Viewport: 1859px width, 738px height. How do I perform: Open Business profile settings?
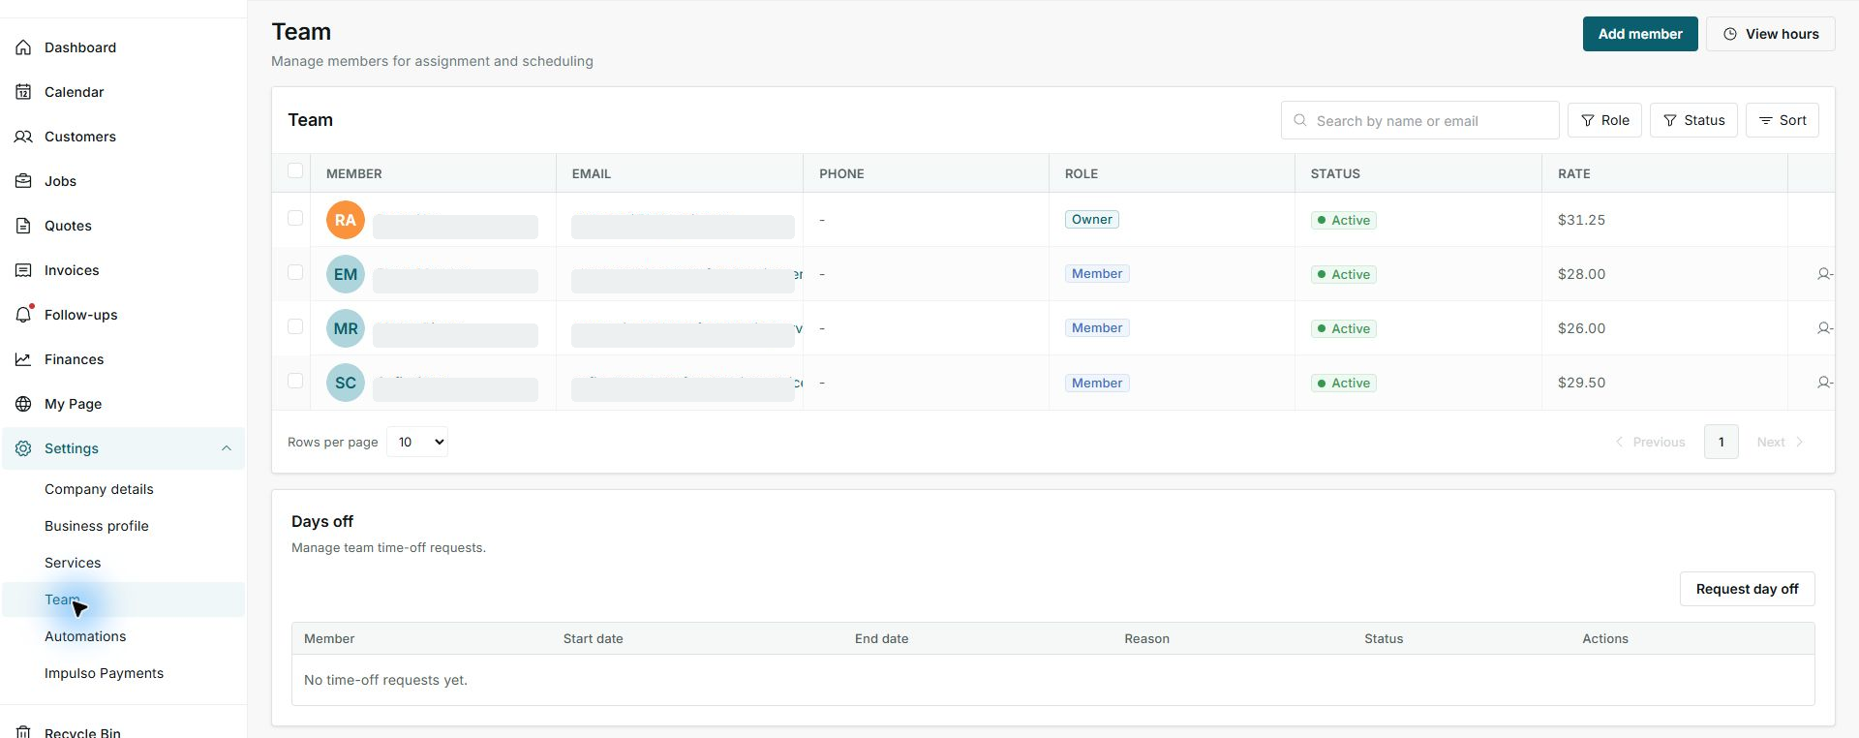pyautogui.click(x=97, y=526)
